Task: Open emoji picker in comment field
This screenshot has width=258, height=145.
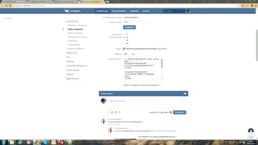Action: coord(183,101)
